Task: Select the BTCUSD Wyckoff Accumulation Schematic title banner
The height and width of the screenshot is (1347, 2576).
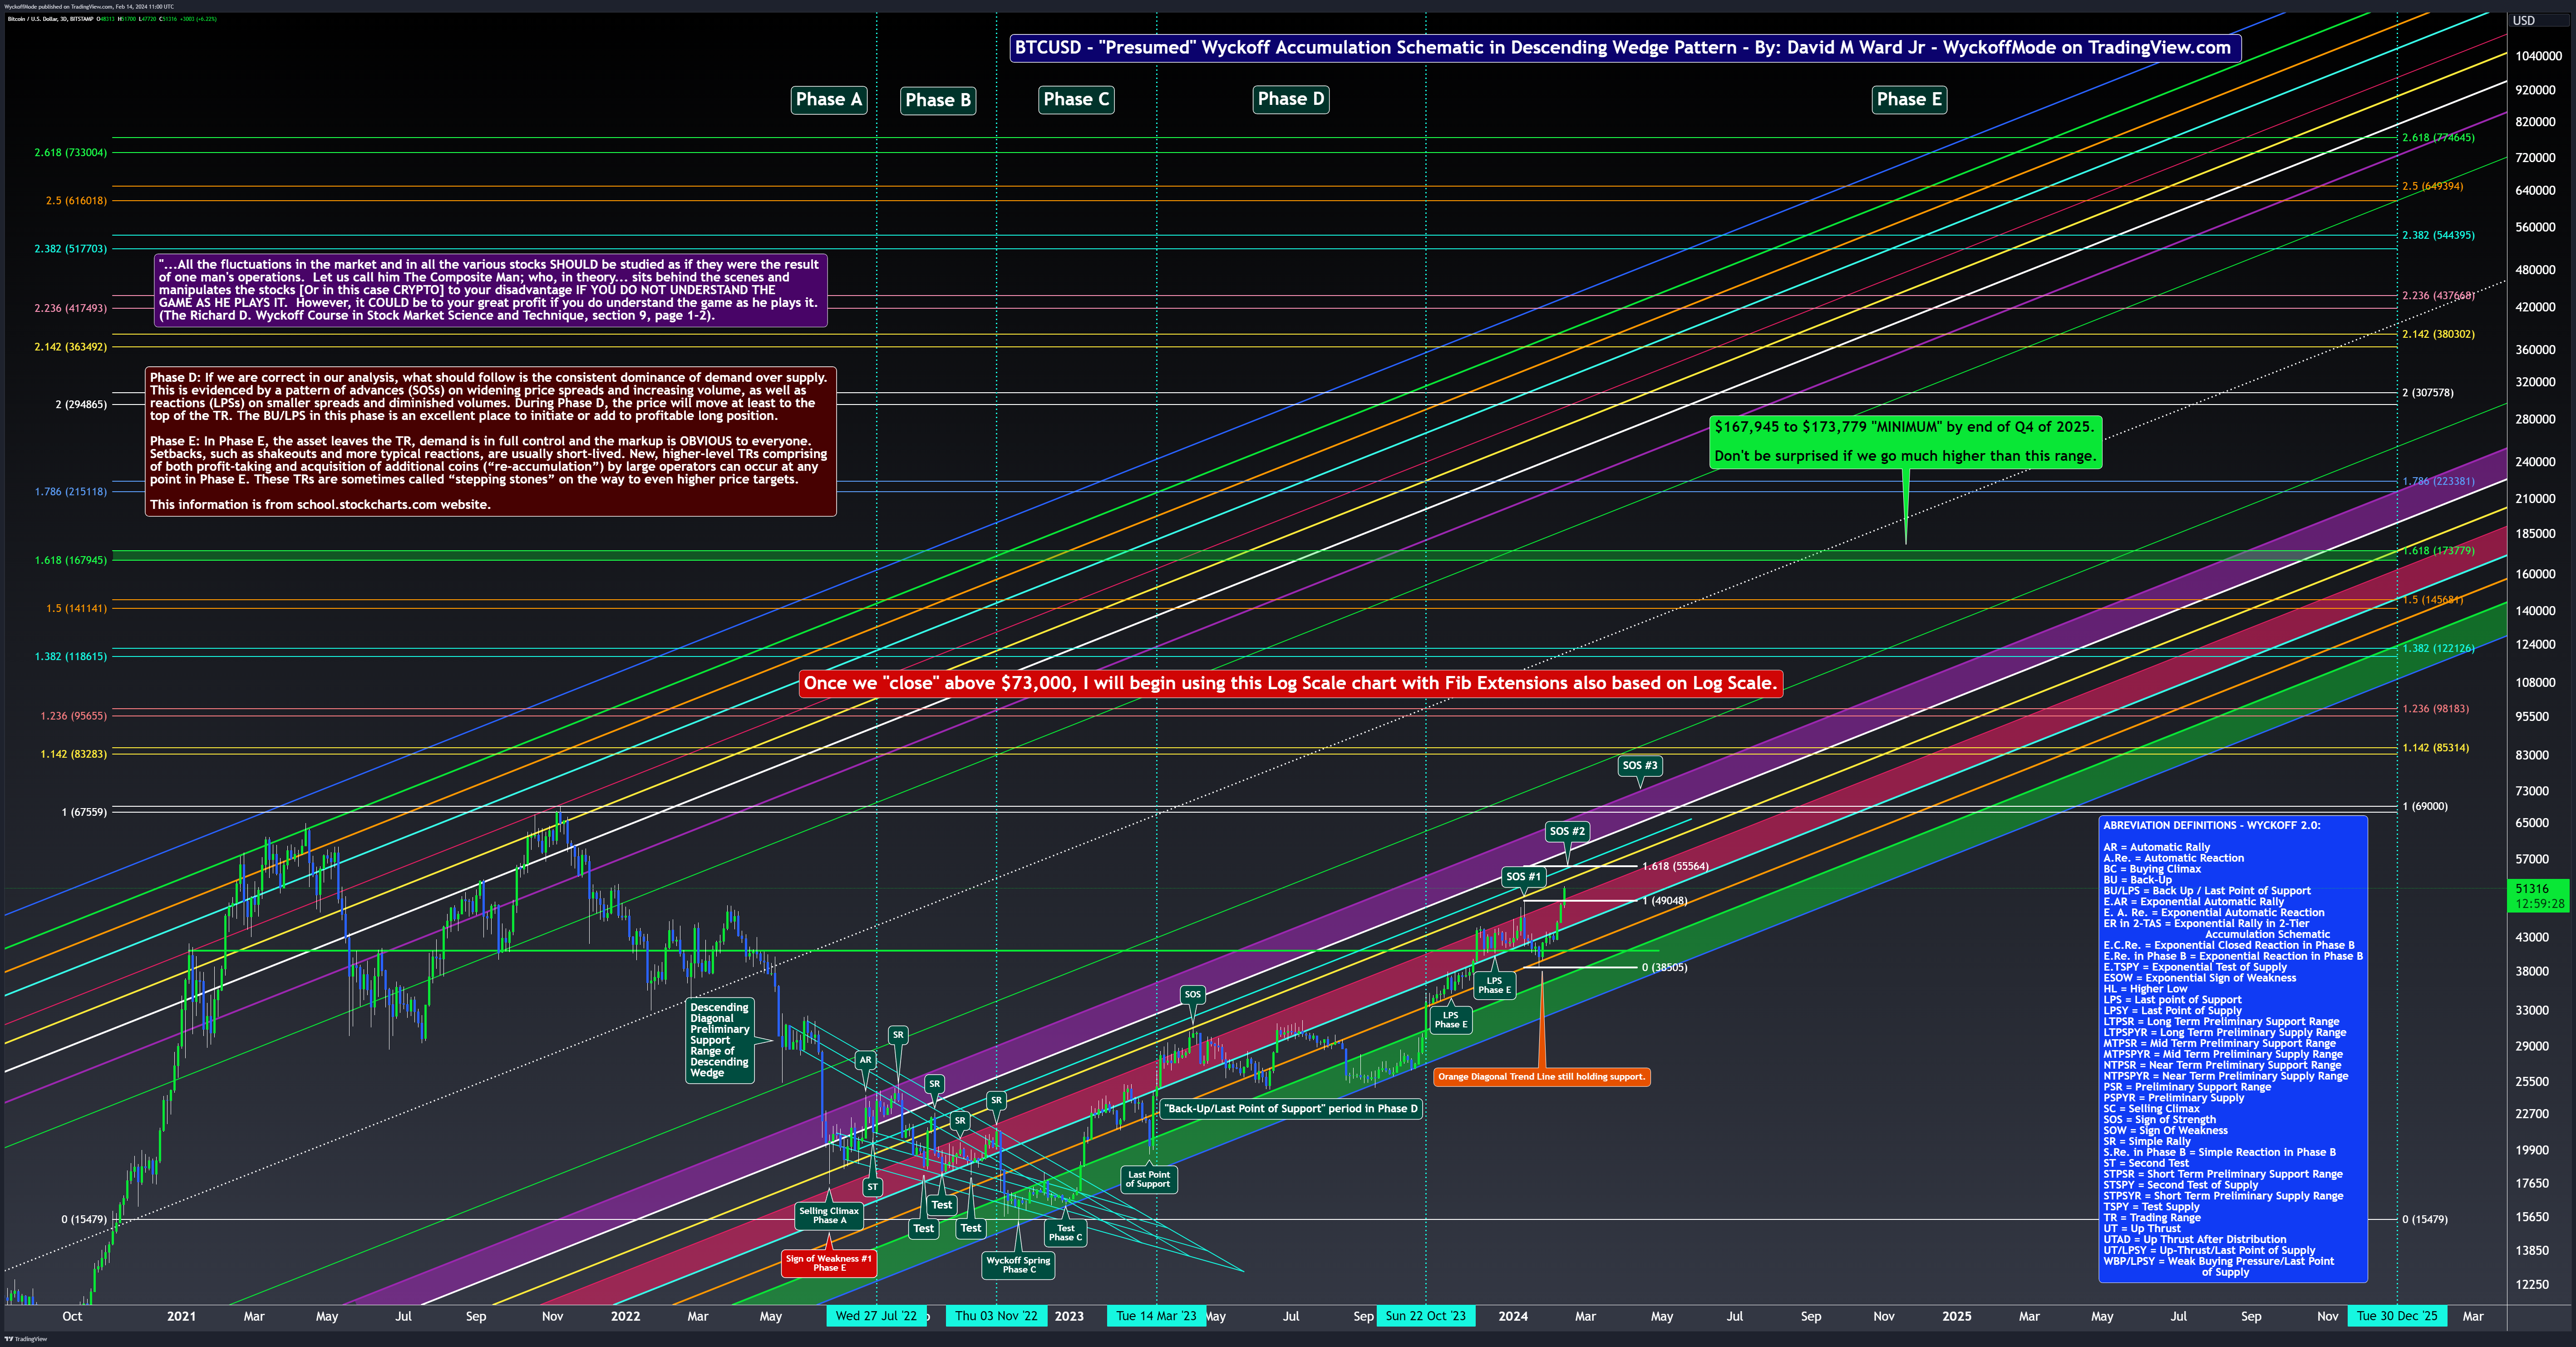Action: click(x=1624, y=47)
